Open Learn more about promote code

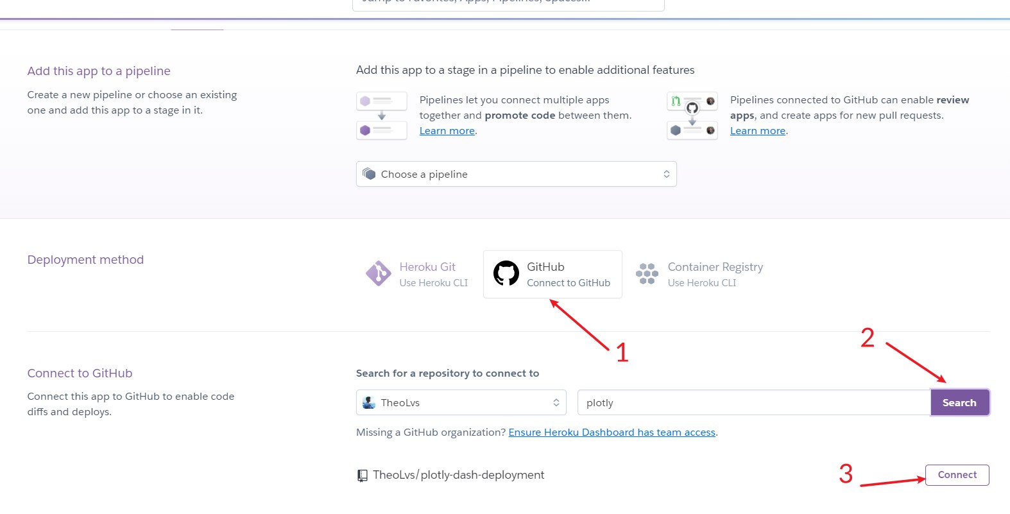click(x=447, y=131)
